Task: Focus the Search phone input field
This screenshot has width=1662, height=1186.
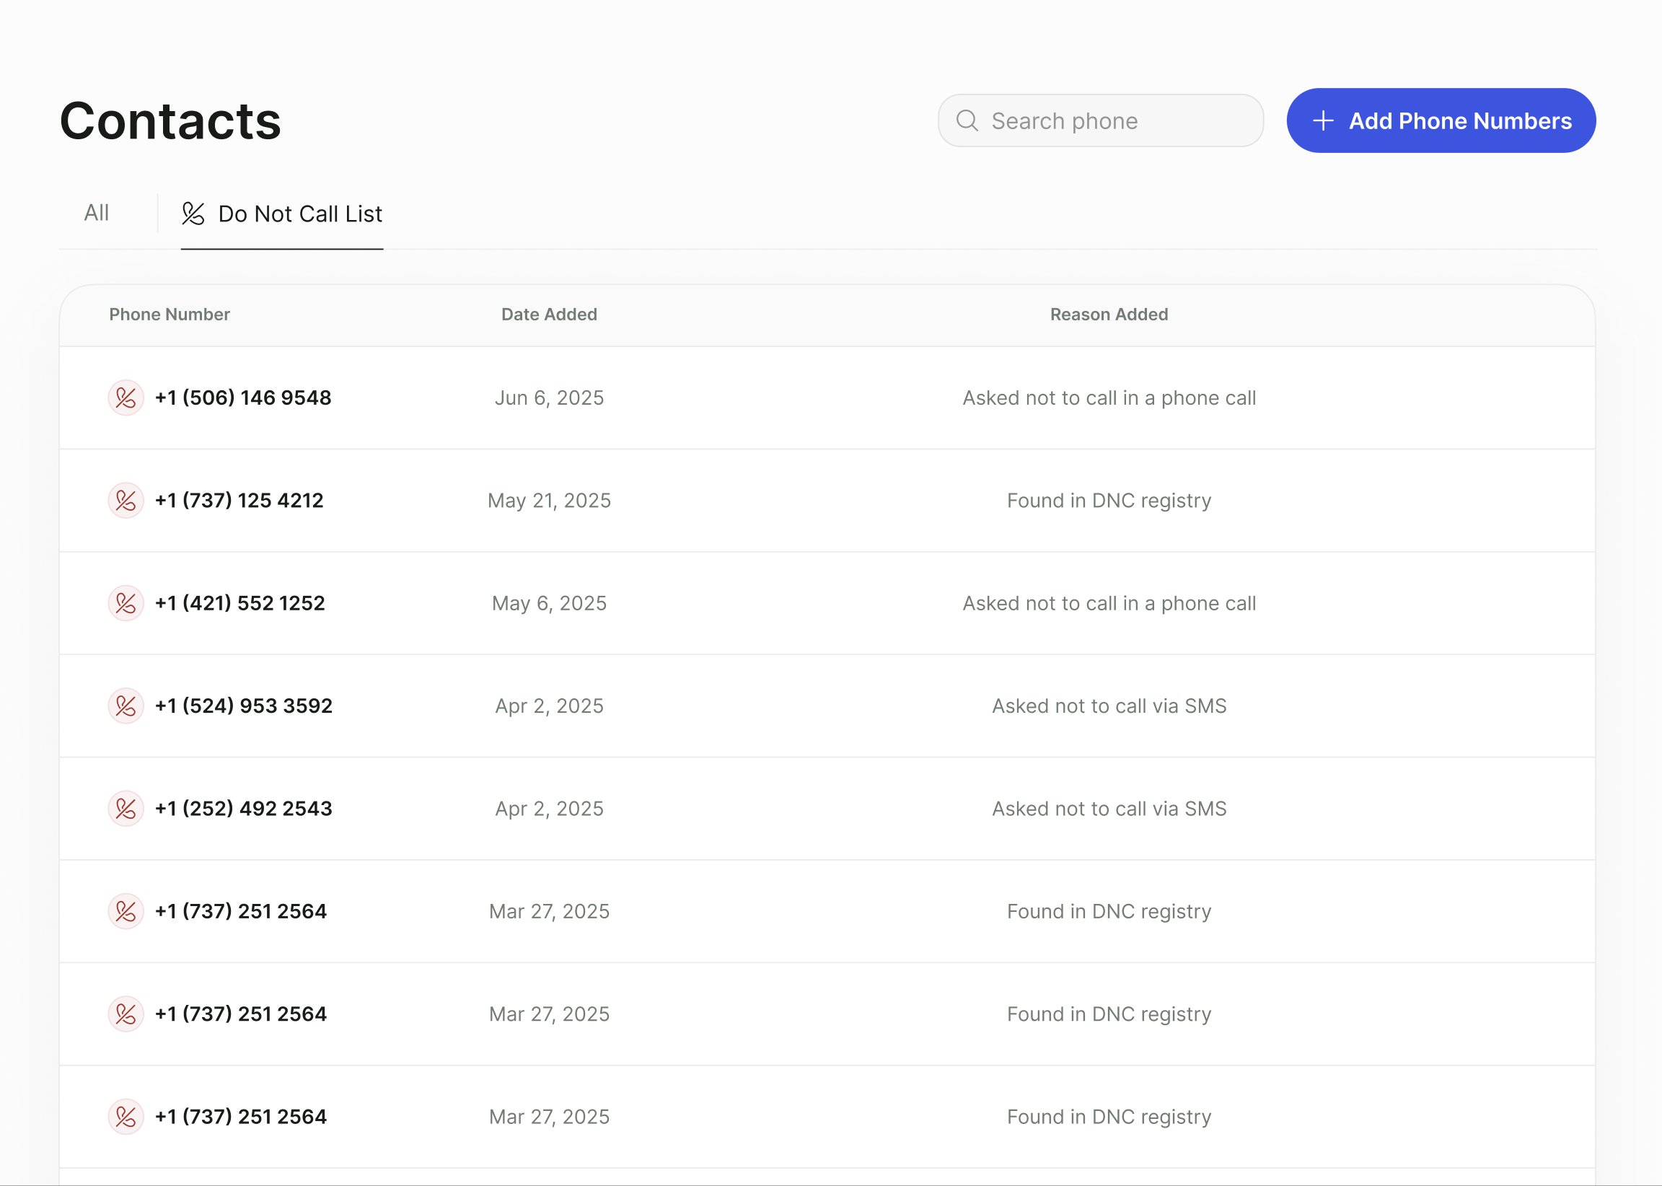Action: point(1101,120)
